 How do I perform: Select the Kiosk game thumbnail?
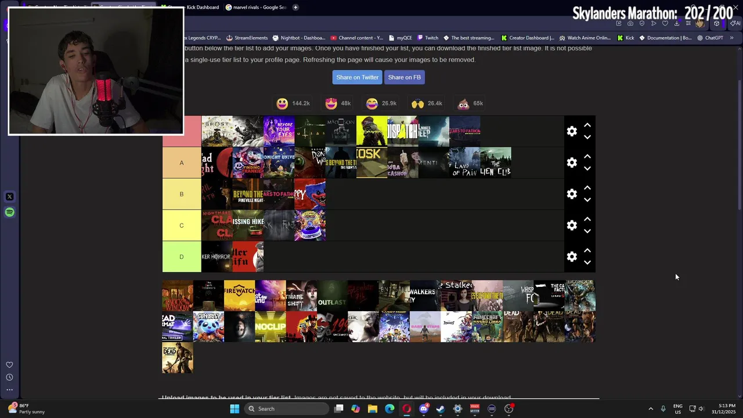click(x=372, y=163)
